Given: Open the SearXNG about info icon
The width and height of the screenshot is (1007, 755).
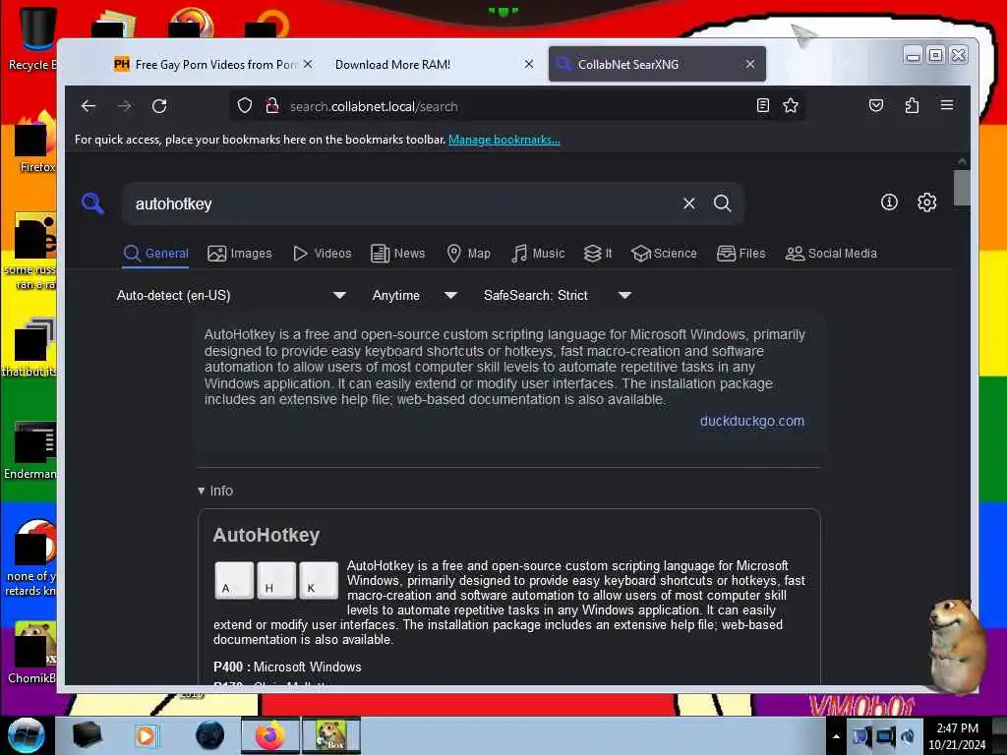Looking at the screenshot, I should tap(889, 203).
